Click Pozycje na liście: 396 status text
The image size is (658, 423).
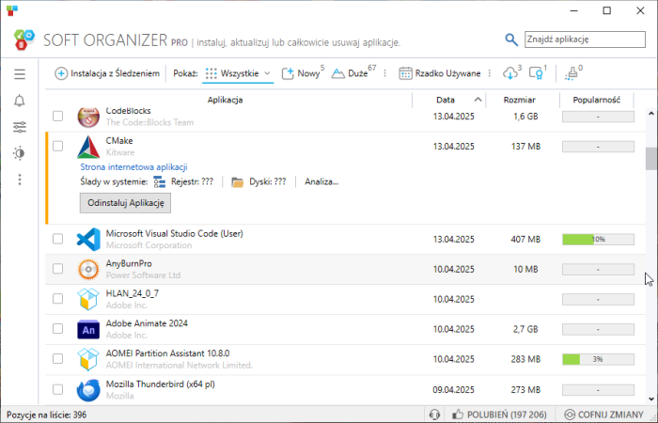click(47, 415)
